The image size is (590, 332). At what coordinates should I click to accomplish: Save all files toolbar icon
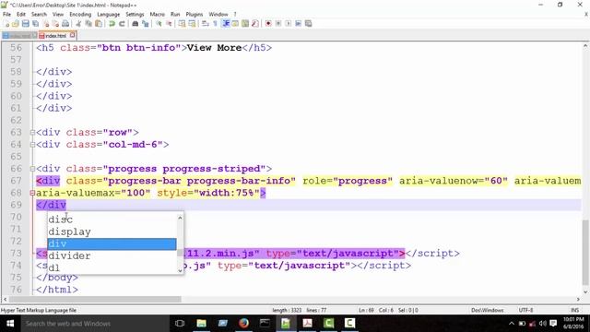click(x=36, y=24)
